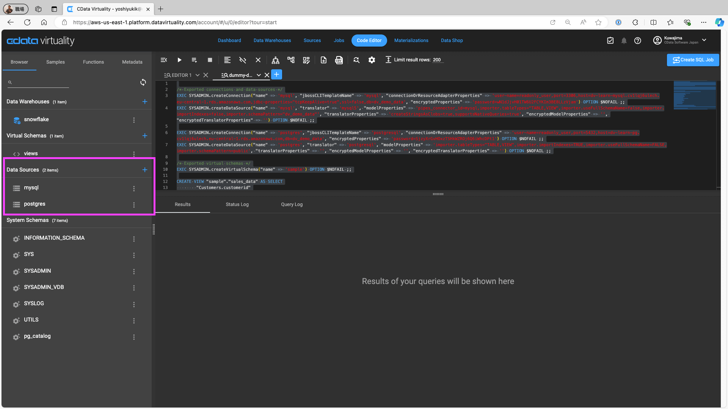Screen dimensions: 728x409
Task: Click the format SQL text icon
Action: click(227, 60)
